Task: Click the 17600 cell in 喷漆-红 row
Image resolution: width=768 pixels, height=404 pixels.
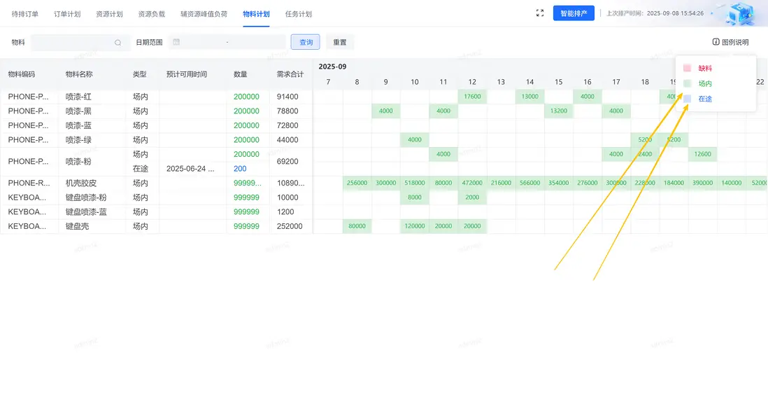Action: coord(472,97)
